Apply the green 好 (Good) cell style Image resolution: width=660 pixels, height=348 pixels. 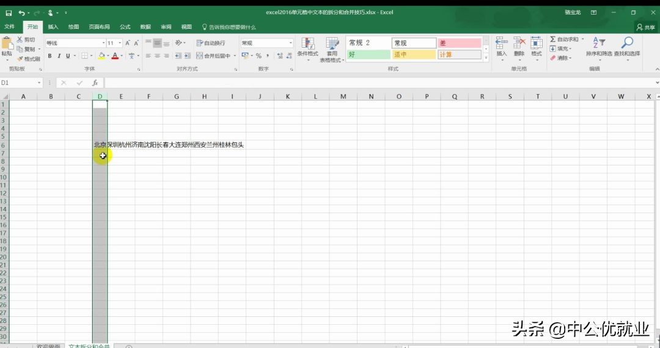click(368, 55)
